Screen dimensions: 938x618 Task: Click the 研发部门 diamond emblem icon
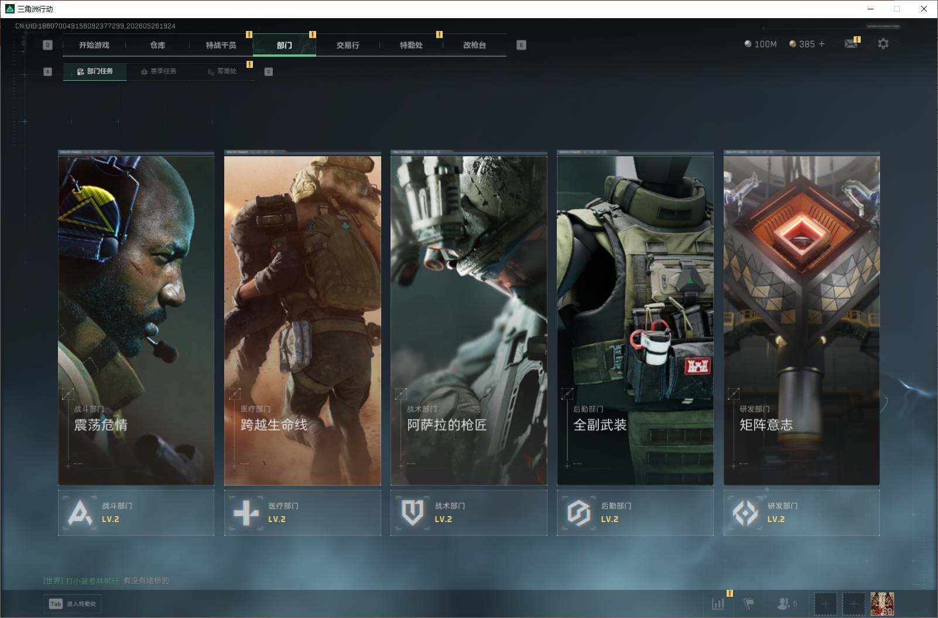(745, 513)
